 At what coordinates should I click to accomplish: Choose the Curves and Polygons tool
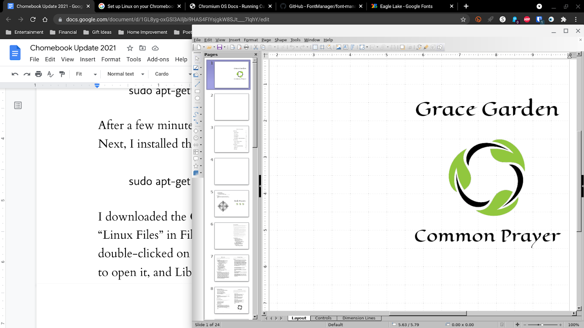click(x=196, y=114)
